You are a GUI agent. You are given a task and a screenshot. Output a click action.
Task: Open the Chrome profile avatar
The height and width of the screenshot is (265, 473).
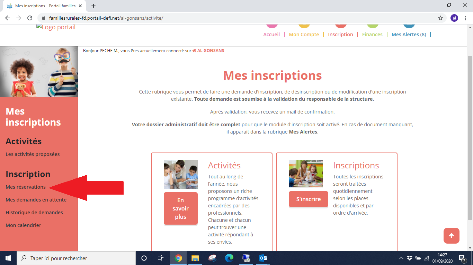pyautogui.click(x=454, y=18)
